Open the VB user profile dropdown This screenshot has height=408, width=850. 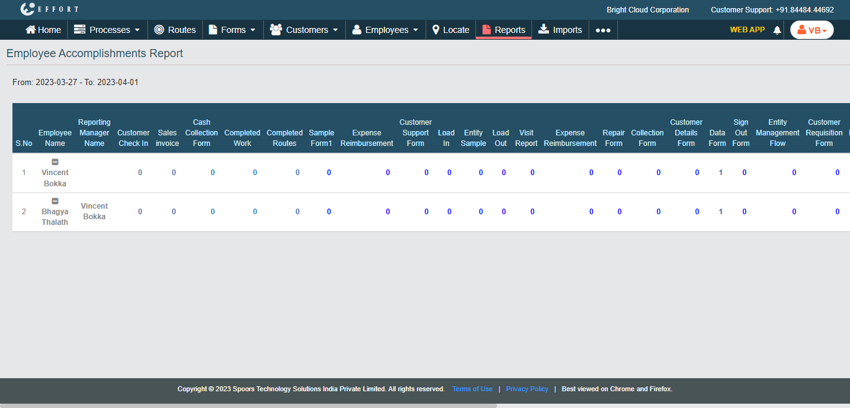[811, 30]
